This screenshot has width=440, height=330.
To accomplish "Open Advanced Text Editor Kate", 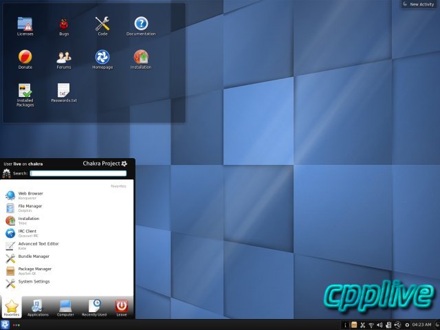I will tap(67, 246).
